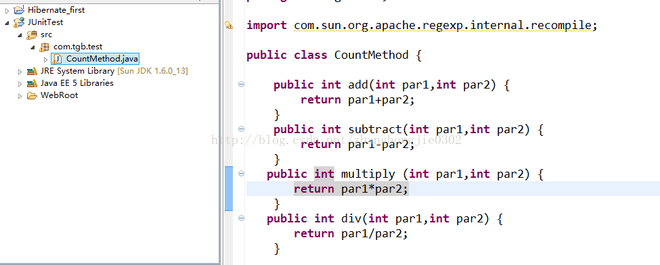Click the highlighted int of multiply

pos(324,174)
